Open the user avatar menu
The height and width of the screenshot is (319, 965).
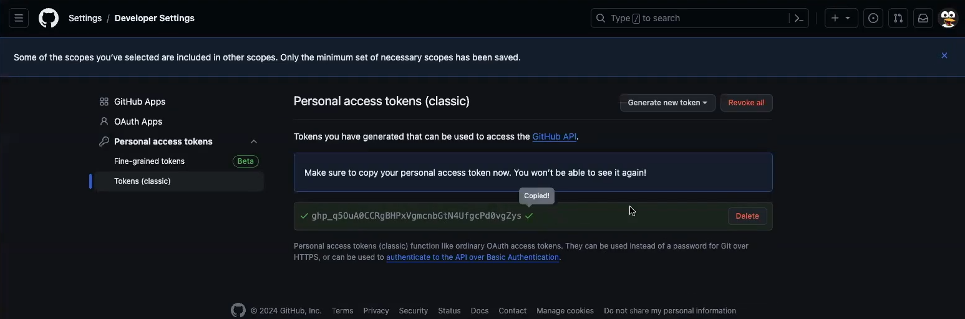coord(948,18)
